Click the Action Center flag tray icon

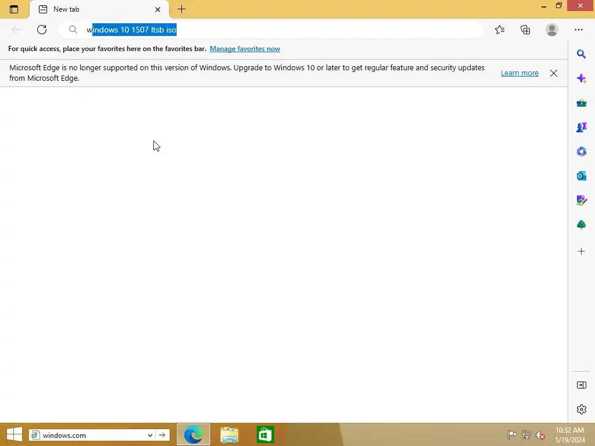coord(512,434)
